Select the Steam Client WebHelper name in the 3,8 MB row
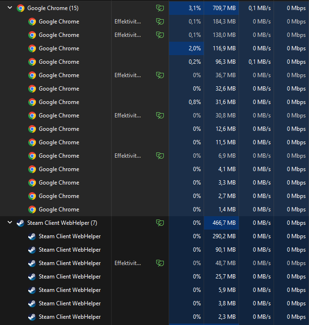This screenshot has width=309, height=325. 70,303
